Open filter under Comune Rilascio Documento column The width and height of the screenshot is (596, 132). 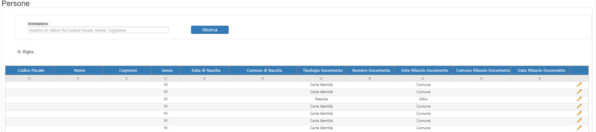tap(481, 79)
